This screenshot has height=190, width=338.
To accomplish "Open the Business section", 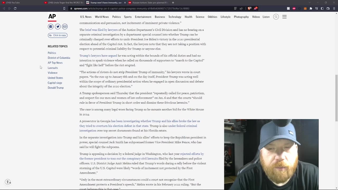I will [160, 17].
